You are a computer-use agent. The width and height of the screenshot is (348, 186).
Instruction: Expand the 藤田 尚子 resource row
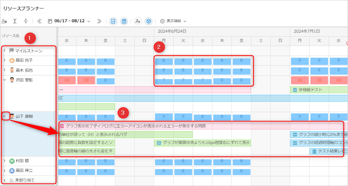tap(4, 60)
